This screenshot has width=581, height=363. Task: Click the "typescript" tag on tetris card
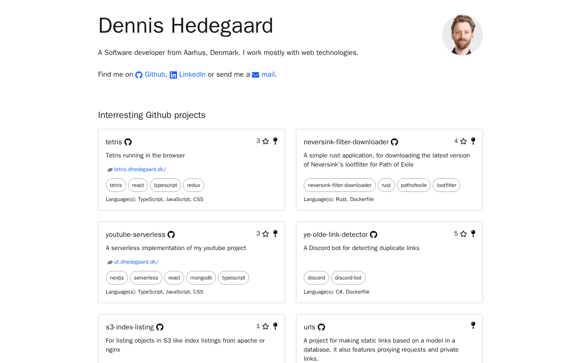click(165, 185)
